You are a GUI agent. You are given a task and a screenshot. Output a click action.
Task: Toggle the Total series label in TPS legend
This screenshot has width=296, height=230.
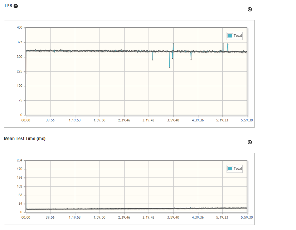[x=238, y=36]
